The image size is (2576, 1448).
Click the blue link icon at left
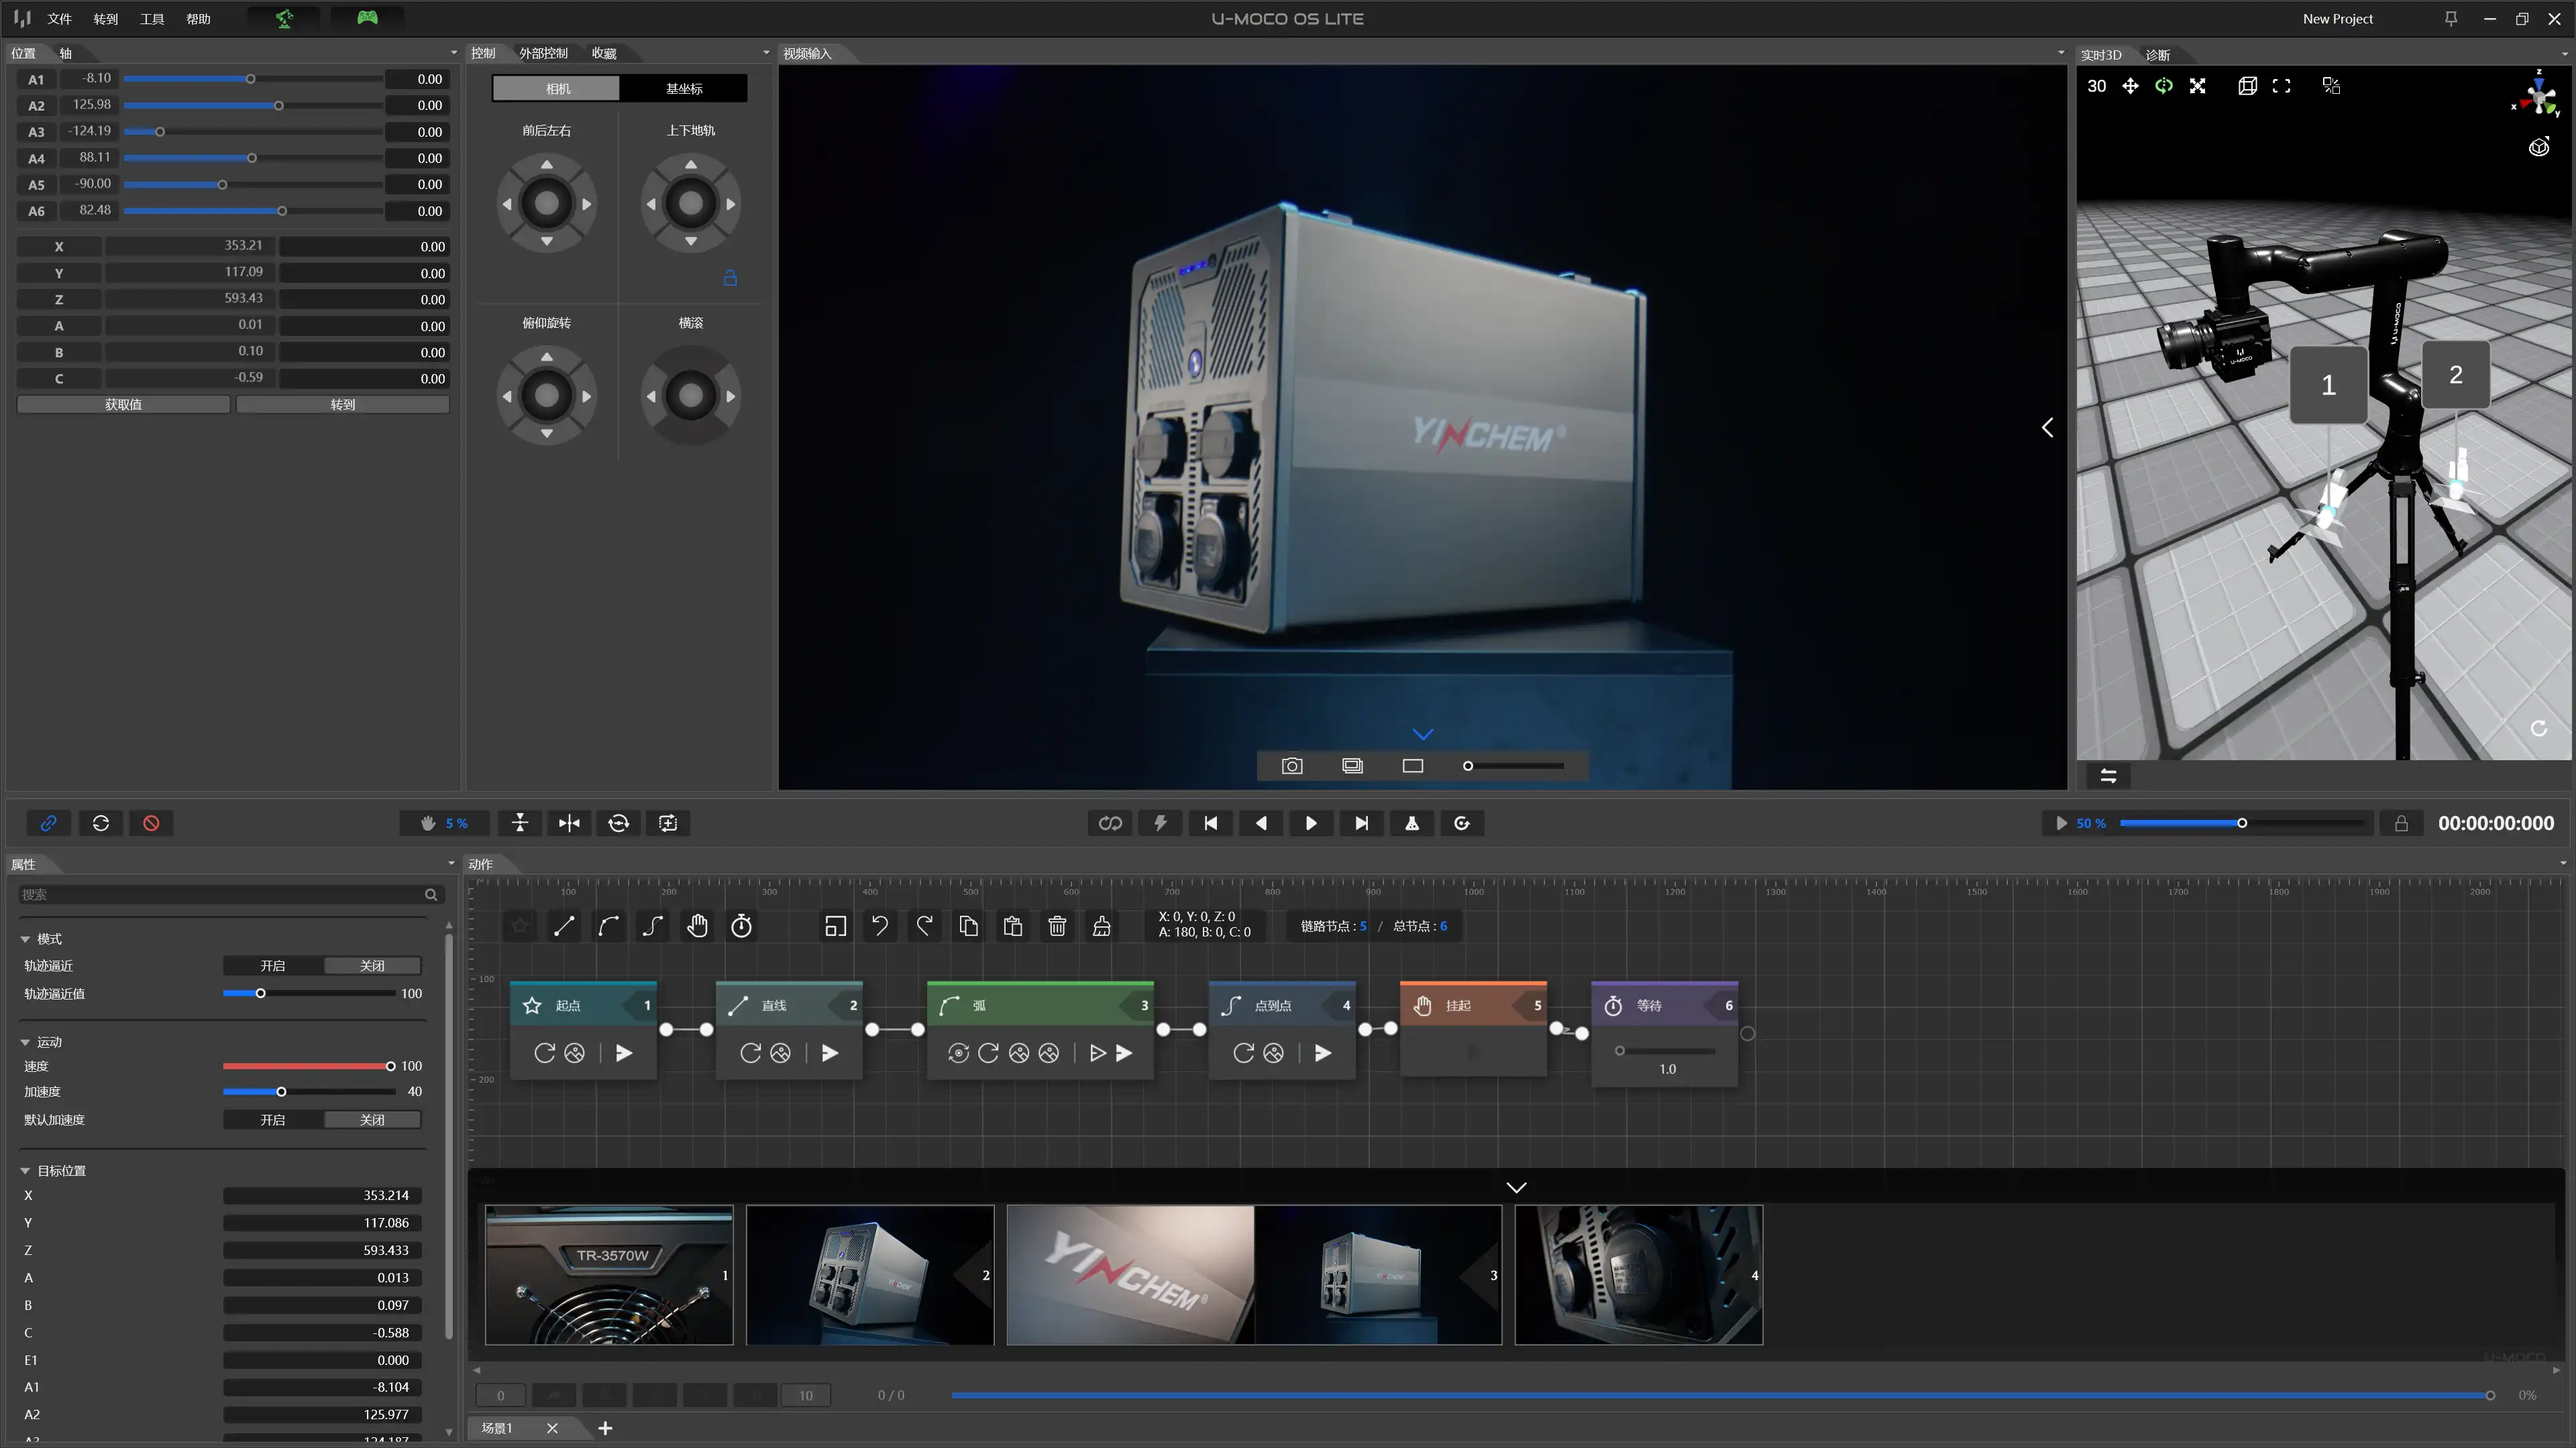[x=48, y=823]
